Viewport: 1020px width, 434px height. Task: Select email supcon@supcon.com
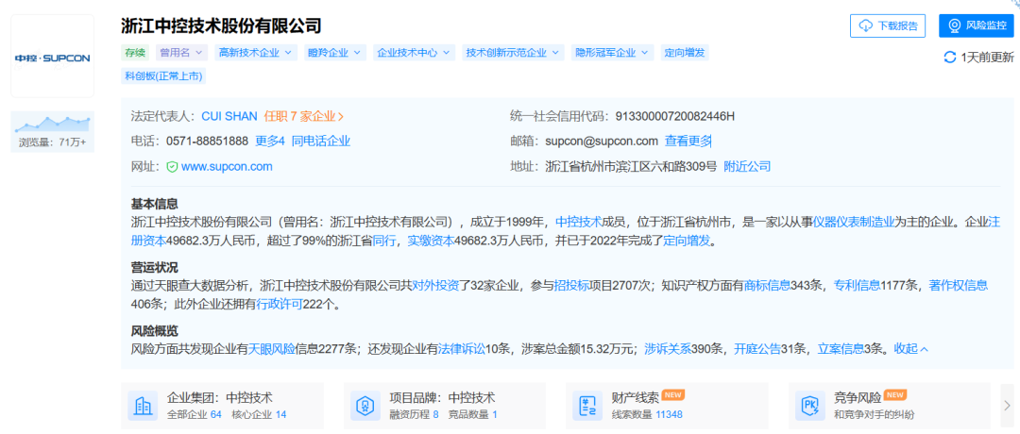point(603,141)
